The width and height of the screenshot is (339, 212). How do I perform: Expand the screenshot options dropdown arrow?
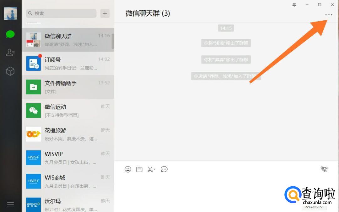[x=154, y=169]
